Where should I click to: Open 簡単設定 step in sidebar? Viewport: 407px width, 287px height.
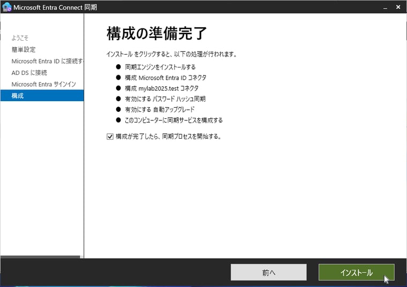coord(24,50)
